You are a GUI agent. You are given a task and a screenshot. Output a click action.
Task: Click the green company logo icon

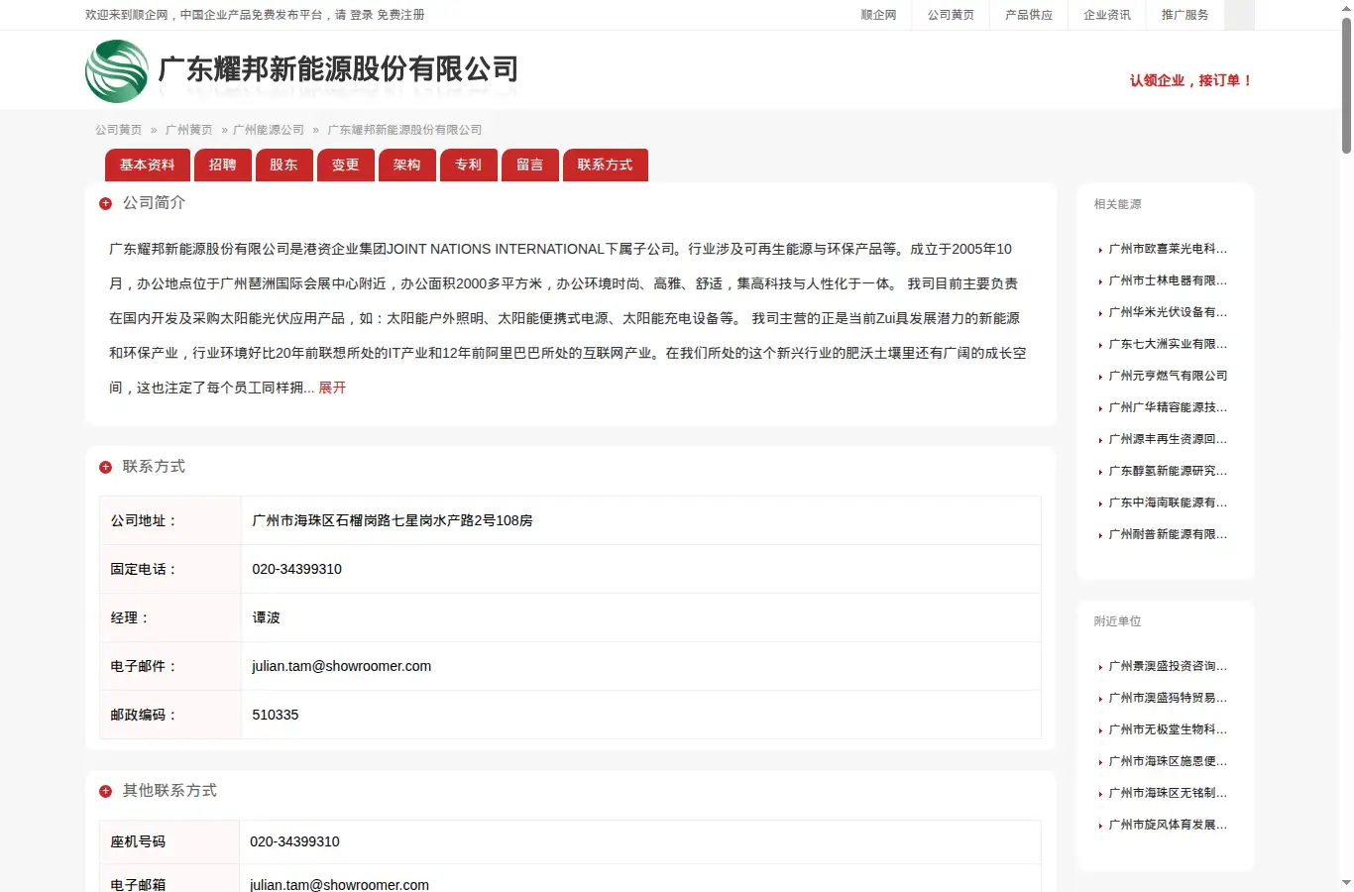(x=117, y=70)
